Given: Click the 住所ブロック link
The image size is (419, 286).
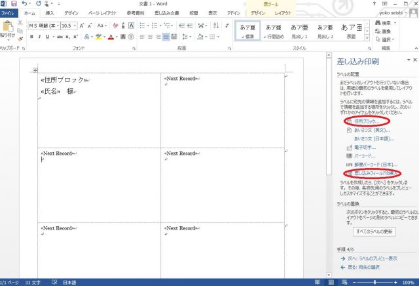Looking at the screenshot, I should click(x=365, y=122).
